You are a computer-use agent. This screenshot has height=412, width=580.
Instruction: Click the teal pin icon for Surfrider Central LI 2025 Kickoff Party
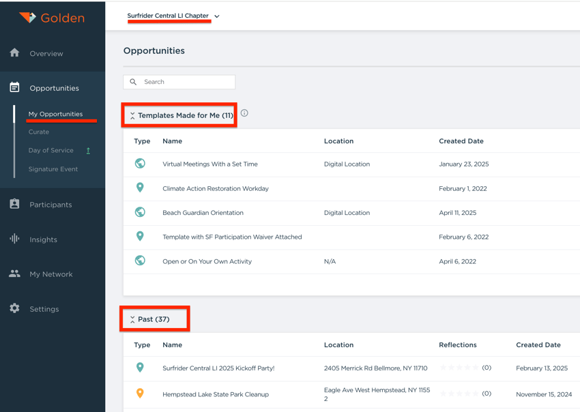140,367
